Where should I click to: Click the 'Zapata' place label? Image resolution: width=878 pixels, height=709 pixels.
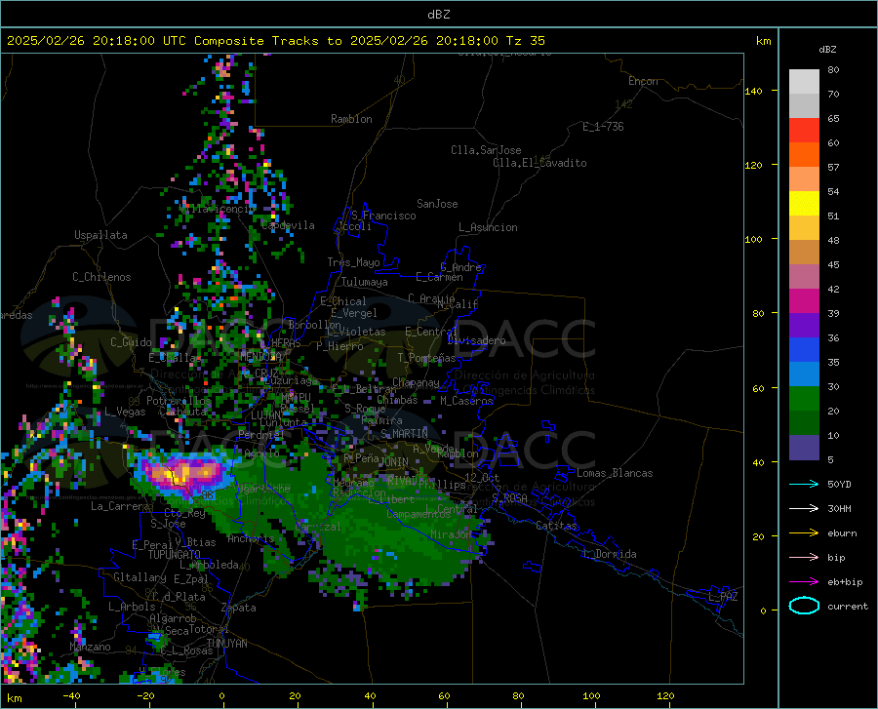point(239,608)
